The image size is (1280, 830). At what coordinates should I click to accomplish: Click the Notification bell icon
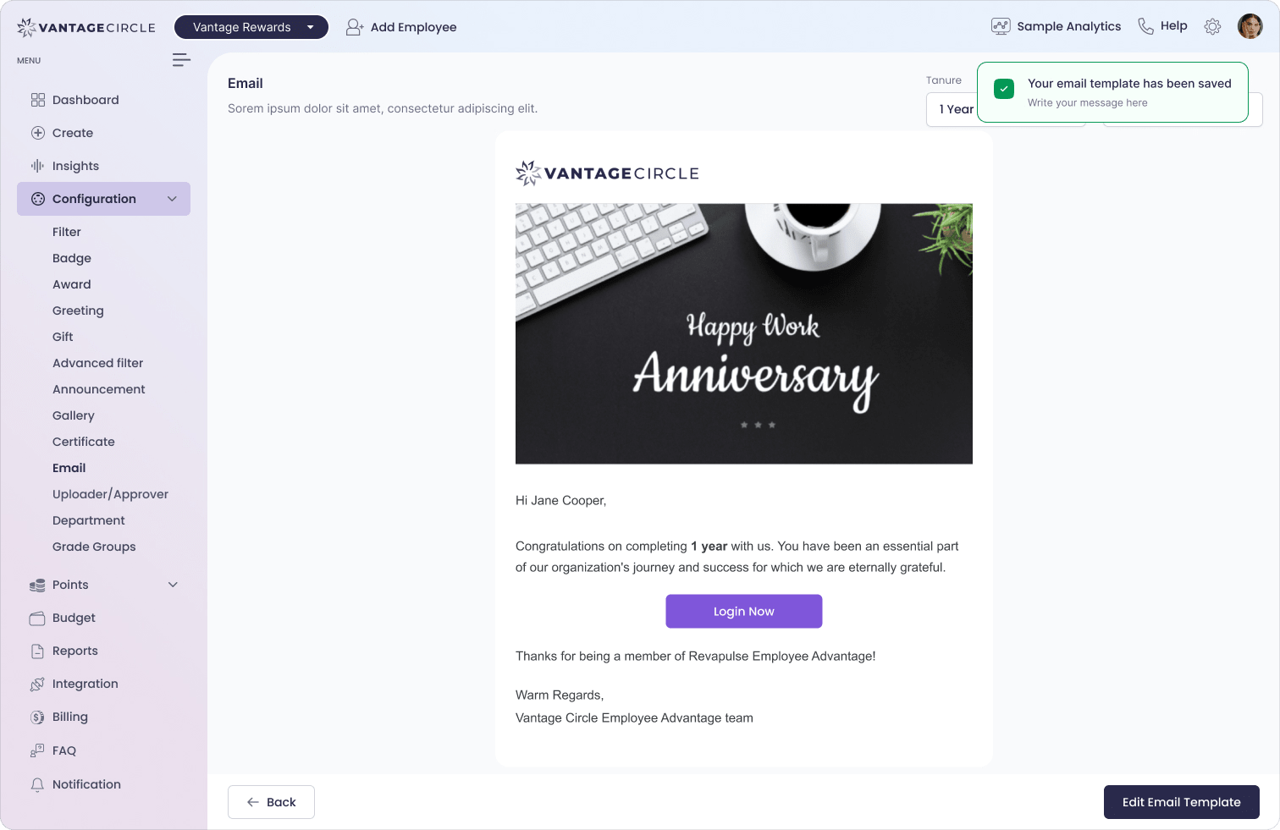click(x=37, y=784)
